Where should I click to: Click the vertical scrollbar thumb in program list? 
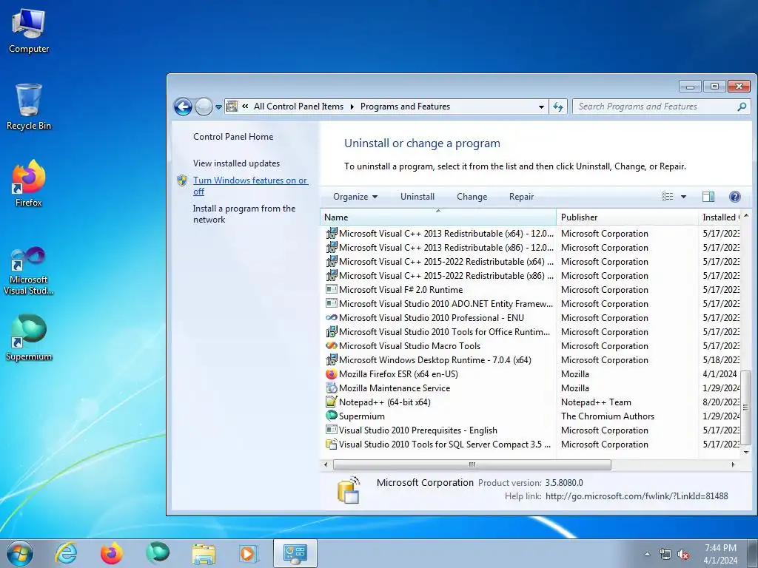pyautogui.click(x=746, y=408)
